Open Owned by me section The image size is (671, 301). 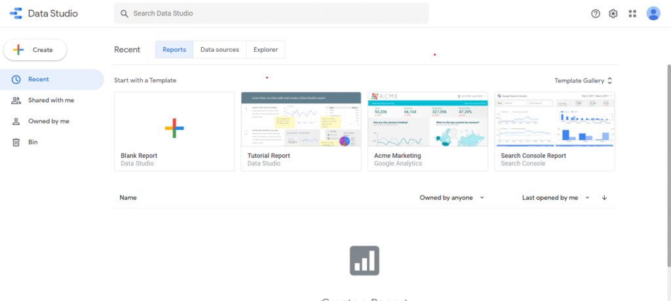pos(48,121)
